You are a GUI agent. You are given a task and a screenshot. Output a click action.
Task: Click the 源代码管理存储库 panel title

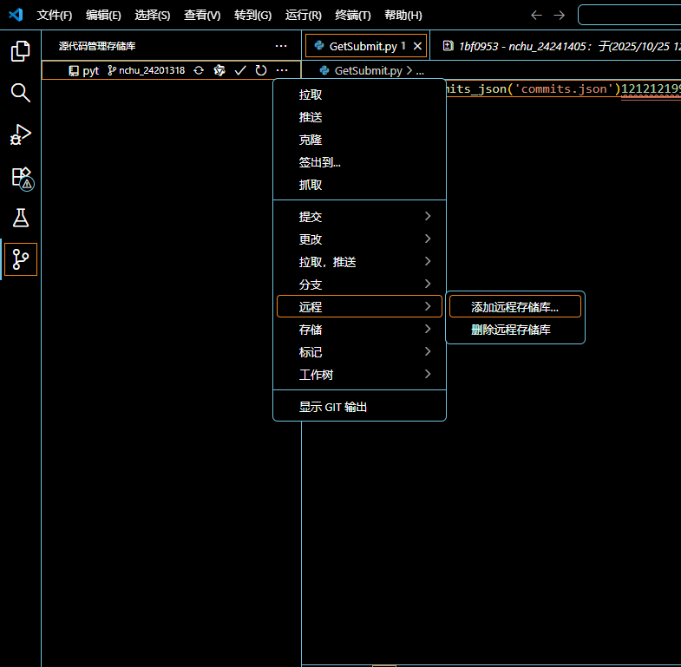click(x=97, y=46)
